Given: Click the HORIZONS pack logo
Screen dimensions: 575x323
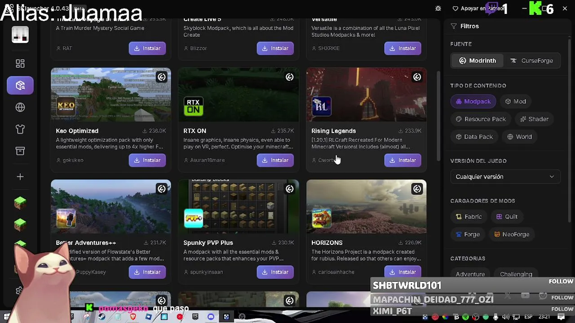Looking at the screenshot, I should click(321, 218).
